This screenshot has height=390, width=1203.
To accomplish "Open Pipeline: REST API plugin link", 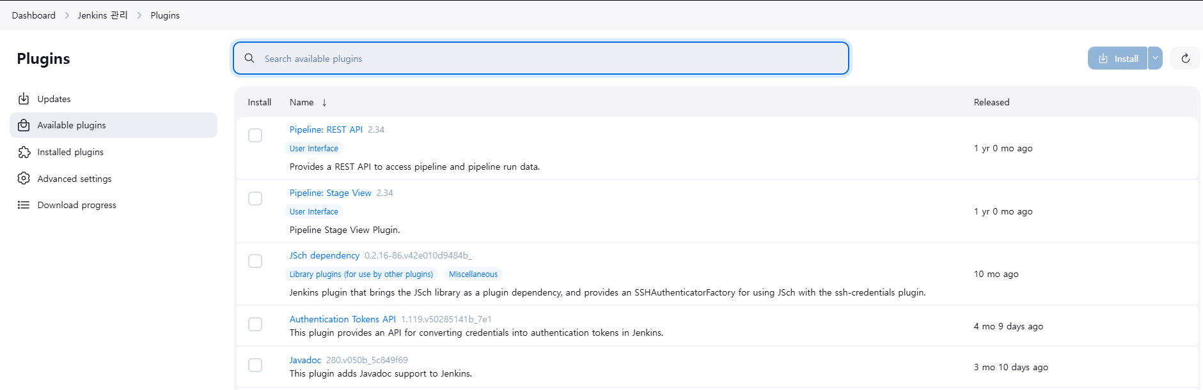I will tap(326, 130).
